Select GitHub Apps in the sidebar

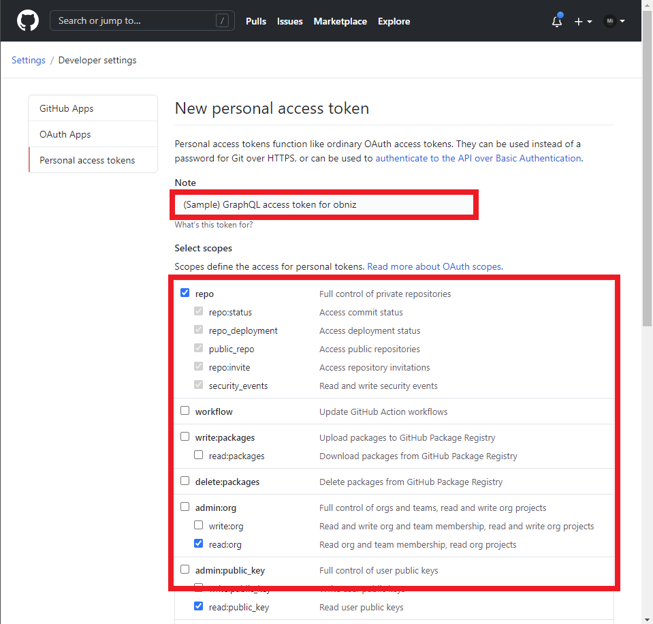click(67, 108)
